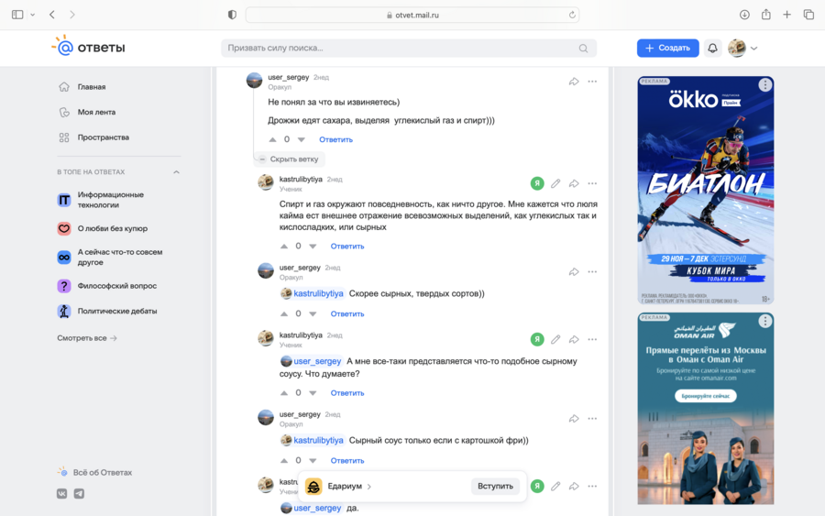The image size is (825, 516).
Task: Share the "Сырный соус только если" comment
Action: 574,419
